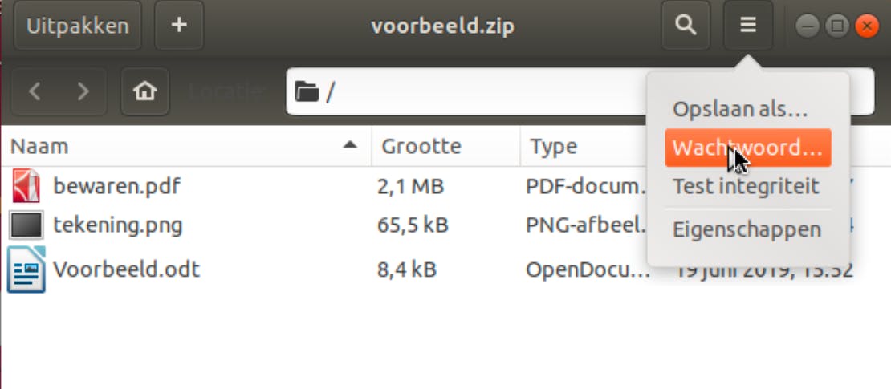
Task: Click the plus icon to add files
Action: point(179,26)
